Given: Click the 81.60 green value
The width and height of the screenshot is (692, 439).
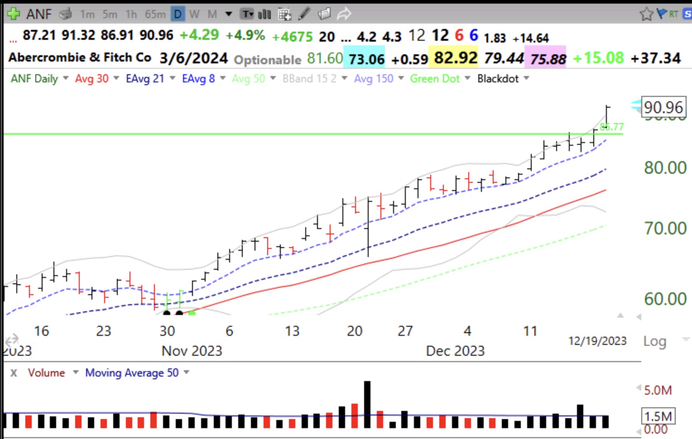Looking at the screenshot, I should point(325,58).
